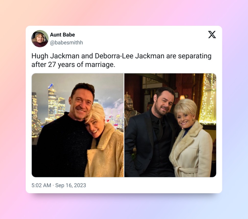Click the Aunt Babe display name
This screenshot has height=219, width=248.
pyautogui.click(x=63, y=35)
